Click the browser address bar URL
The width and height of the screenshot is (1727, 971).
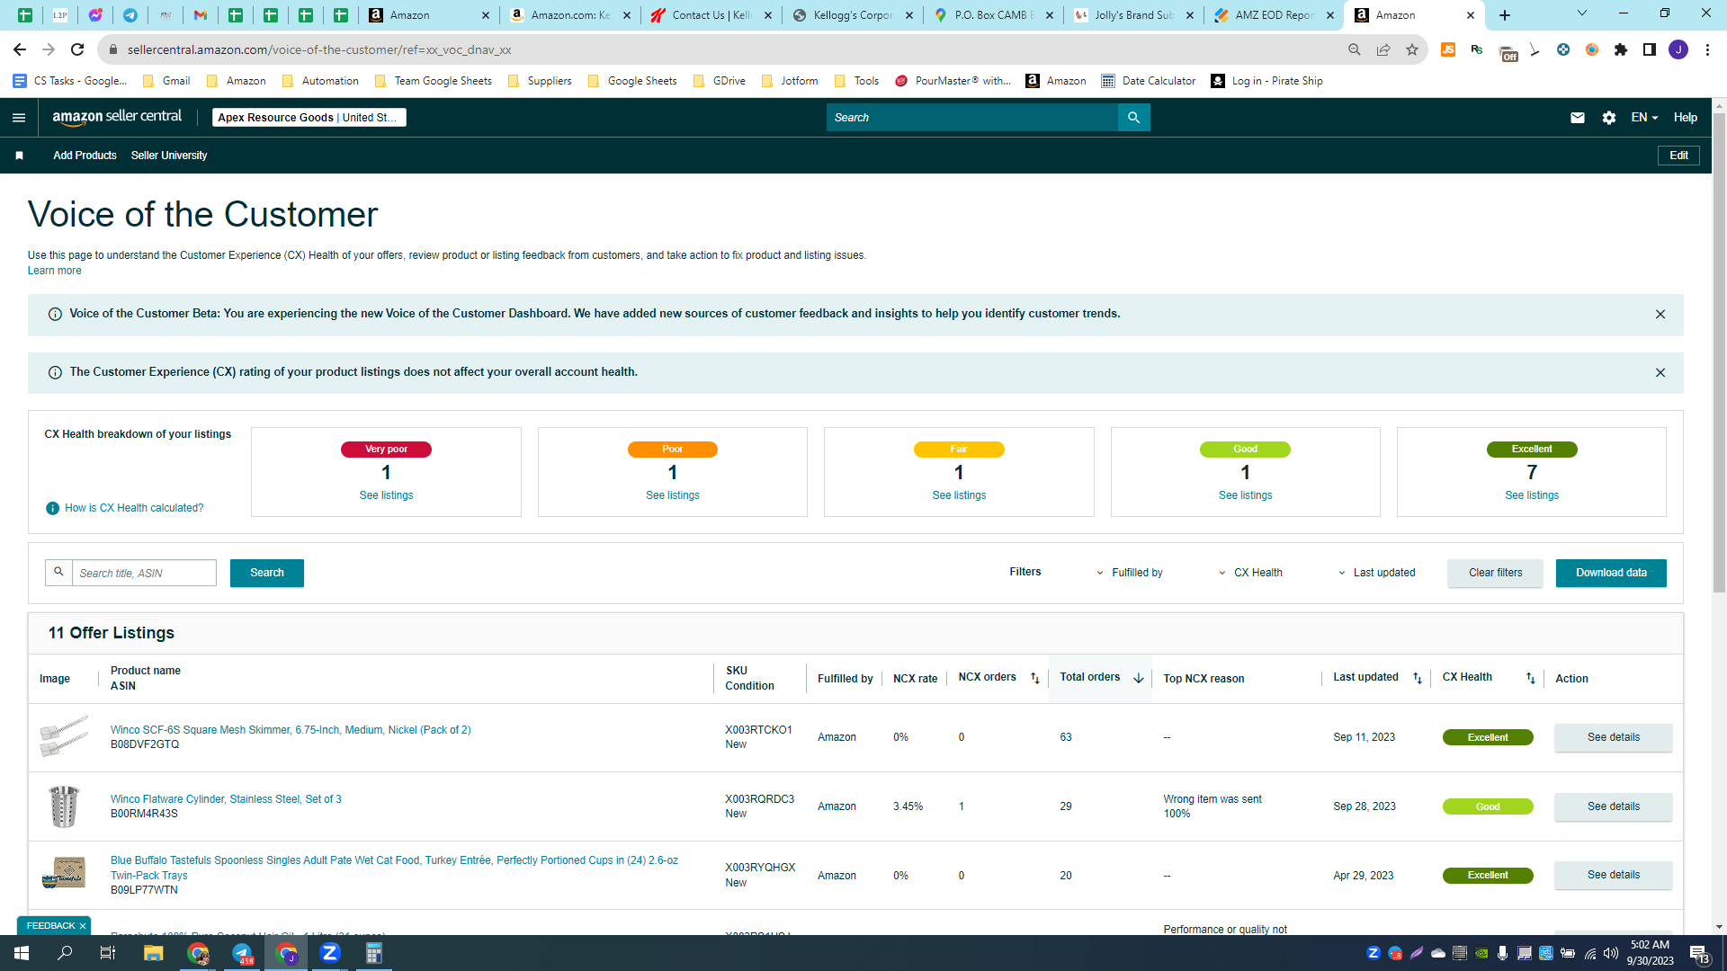(x=319, y=50)
